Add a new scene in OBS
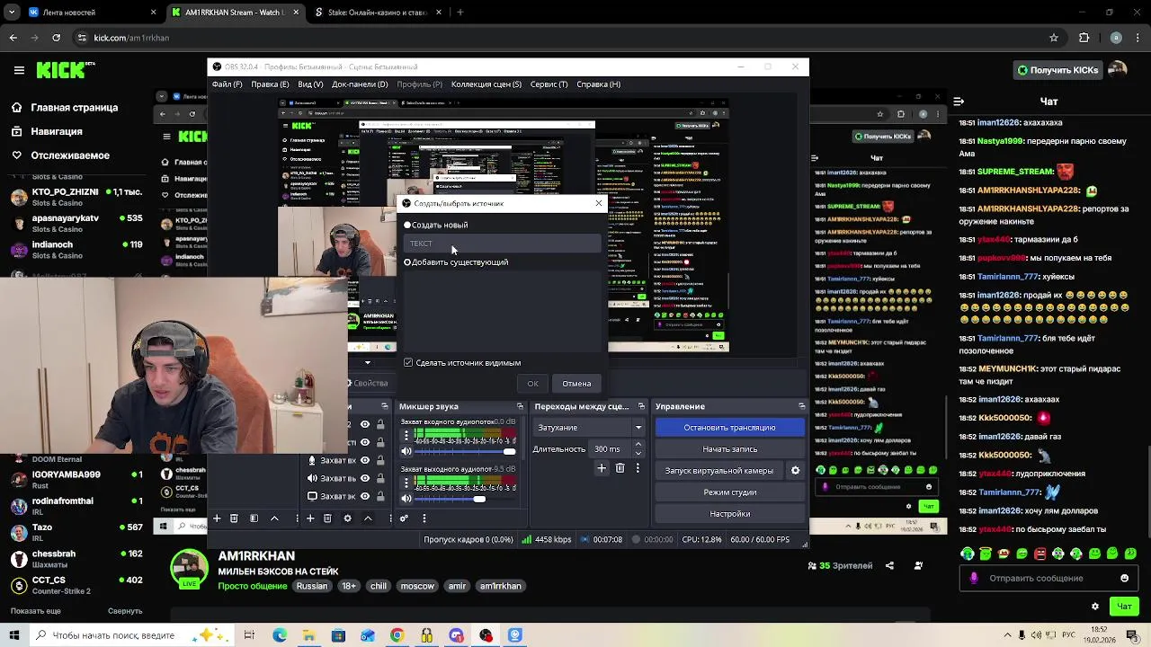The width and height of the screenshot is (1151, 647). 217,518
